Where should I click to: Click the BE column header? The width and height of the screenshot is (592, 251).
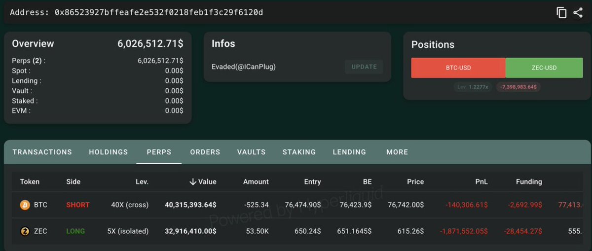[367, 181]
